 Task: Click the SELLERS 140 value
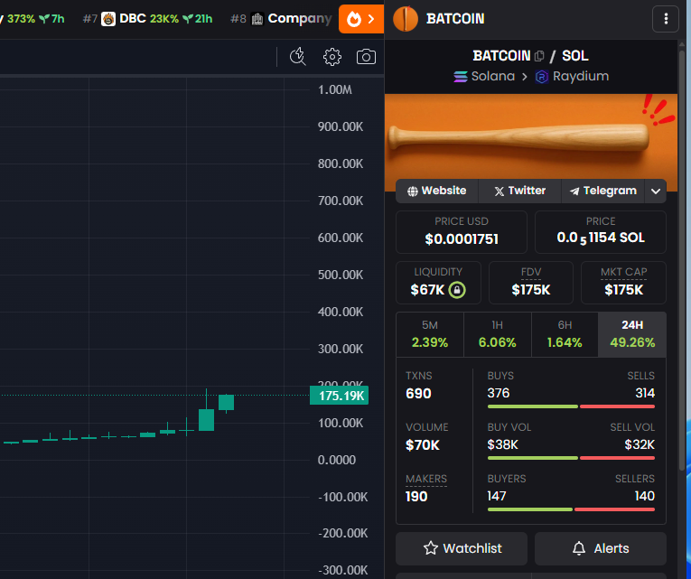click(x=645, y=496)
